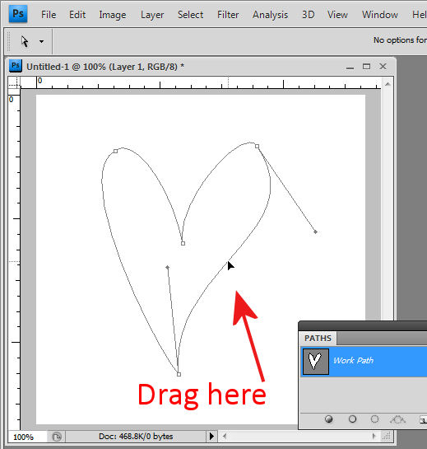Image resolution: width=427 pixels, height=449 pixels.
Task: Open the Analysis menu
Action: 271,15
